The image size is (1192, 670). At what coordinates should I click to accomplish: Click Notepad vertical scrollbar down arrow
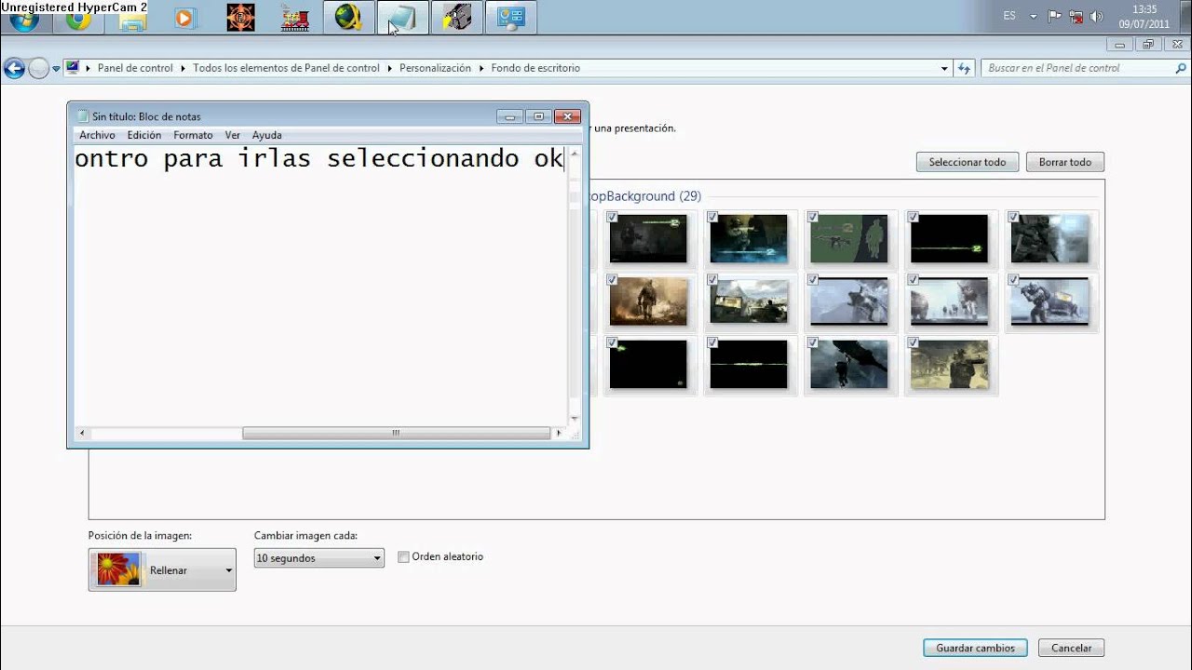574,419
